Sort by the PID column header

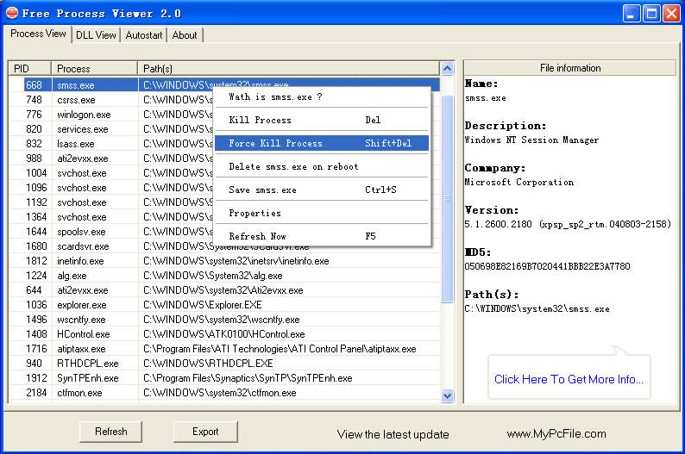(x=29, y=68)
